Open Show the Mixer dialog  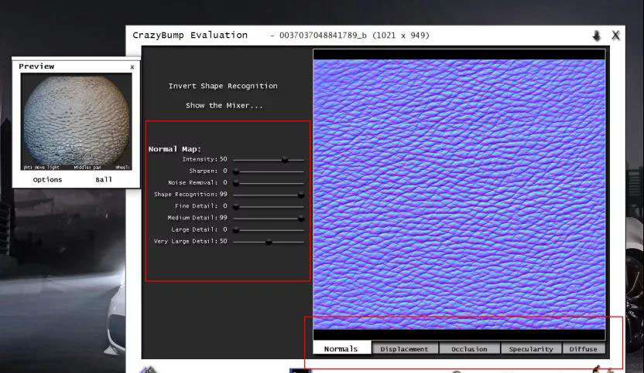(224, 105)
